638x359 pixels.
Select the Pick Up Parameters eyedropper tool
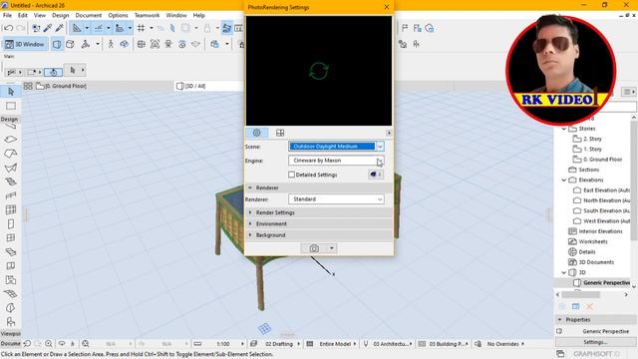pos(48,28)
